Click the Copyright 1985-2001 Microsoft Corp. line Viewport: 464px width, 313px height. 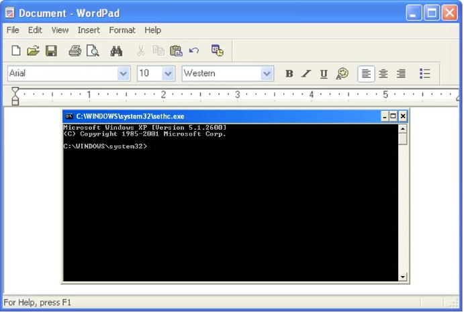click(x=145, y=134)
